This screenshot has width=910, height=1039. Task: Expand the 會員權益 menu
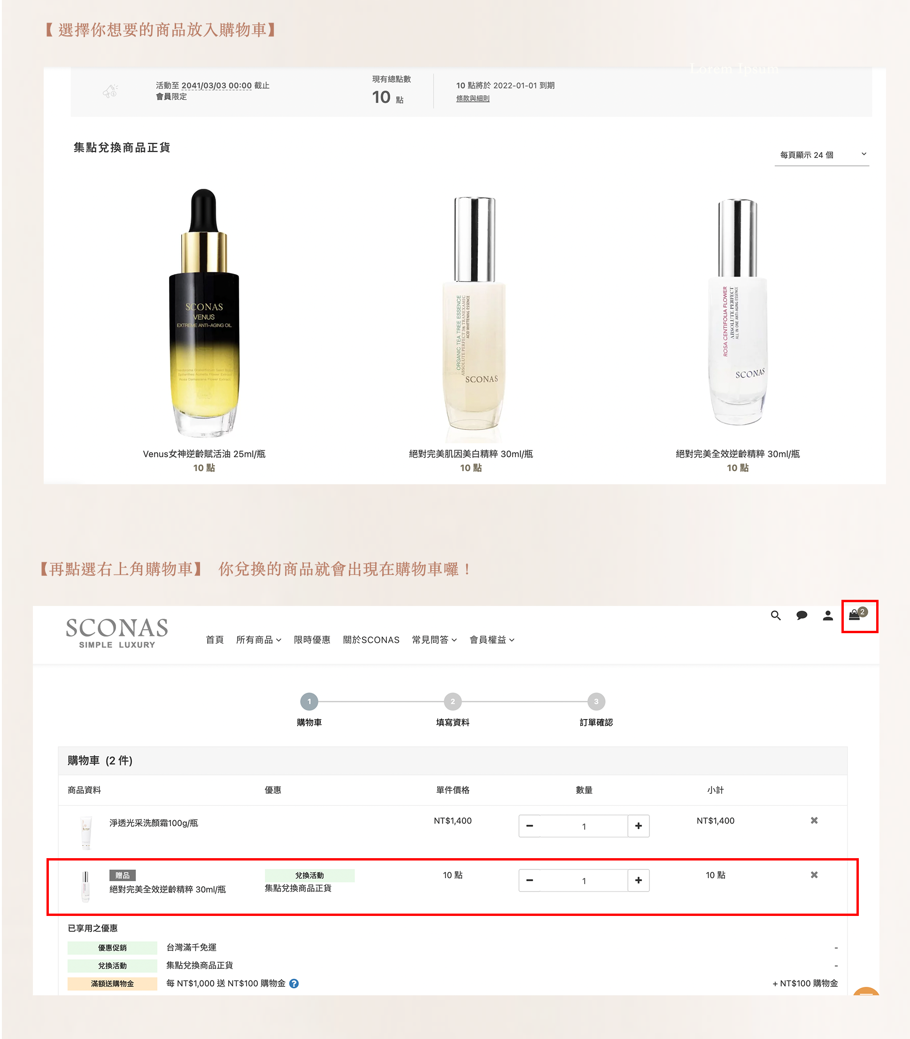click(492, 640)
